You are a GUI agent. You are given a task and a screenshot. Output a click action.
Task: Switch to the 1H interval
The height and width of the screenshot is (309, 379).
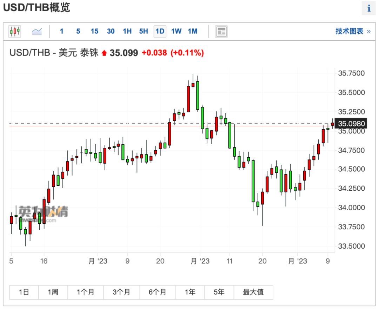click(x=127, y=31)
